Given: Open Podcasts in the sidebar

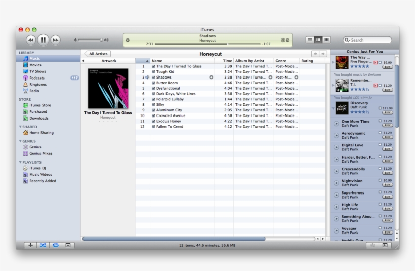Looking at the screenshot, I should [x=48, y=78].
